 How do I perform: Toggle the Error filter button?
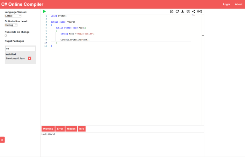tap(60, 129)
